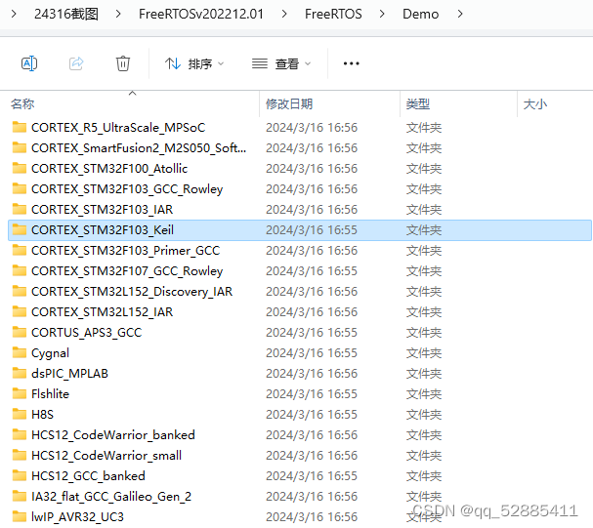Screen dimensions: 593x528
Task: Click folder icon of H8S
Action: 20,414
